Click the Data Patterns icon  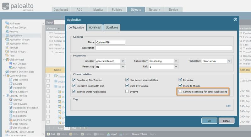[x=11, y=80]
